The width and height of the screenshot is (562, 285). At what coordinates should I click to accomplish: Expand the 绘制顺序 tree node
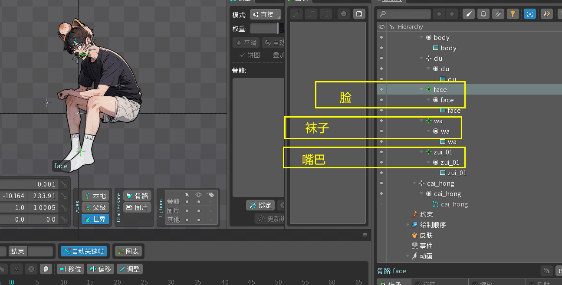408,225
